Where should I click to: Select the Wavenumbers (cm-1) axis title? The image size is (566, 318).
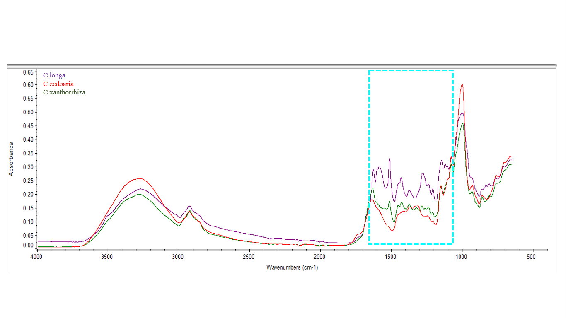[292, 267]
